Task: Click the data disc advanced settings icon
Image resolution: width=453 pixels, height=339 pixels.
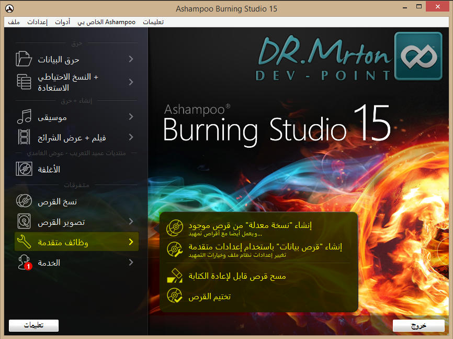Action: click(x=175, y=249)
